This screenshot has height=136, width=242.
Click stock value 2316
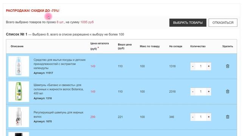coord(172,91)
